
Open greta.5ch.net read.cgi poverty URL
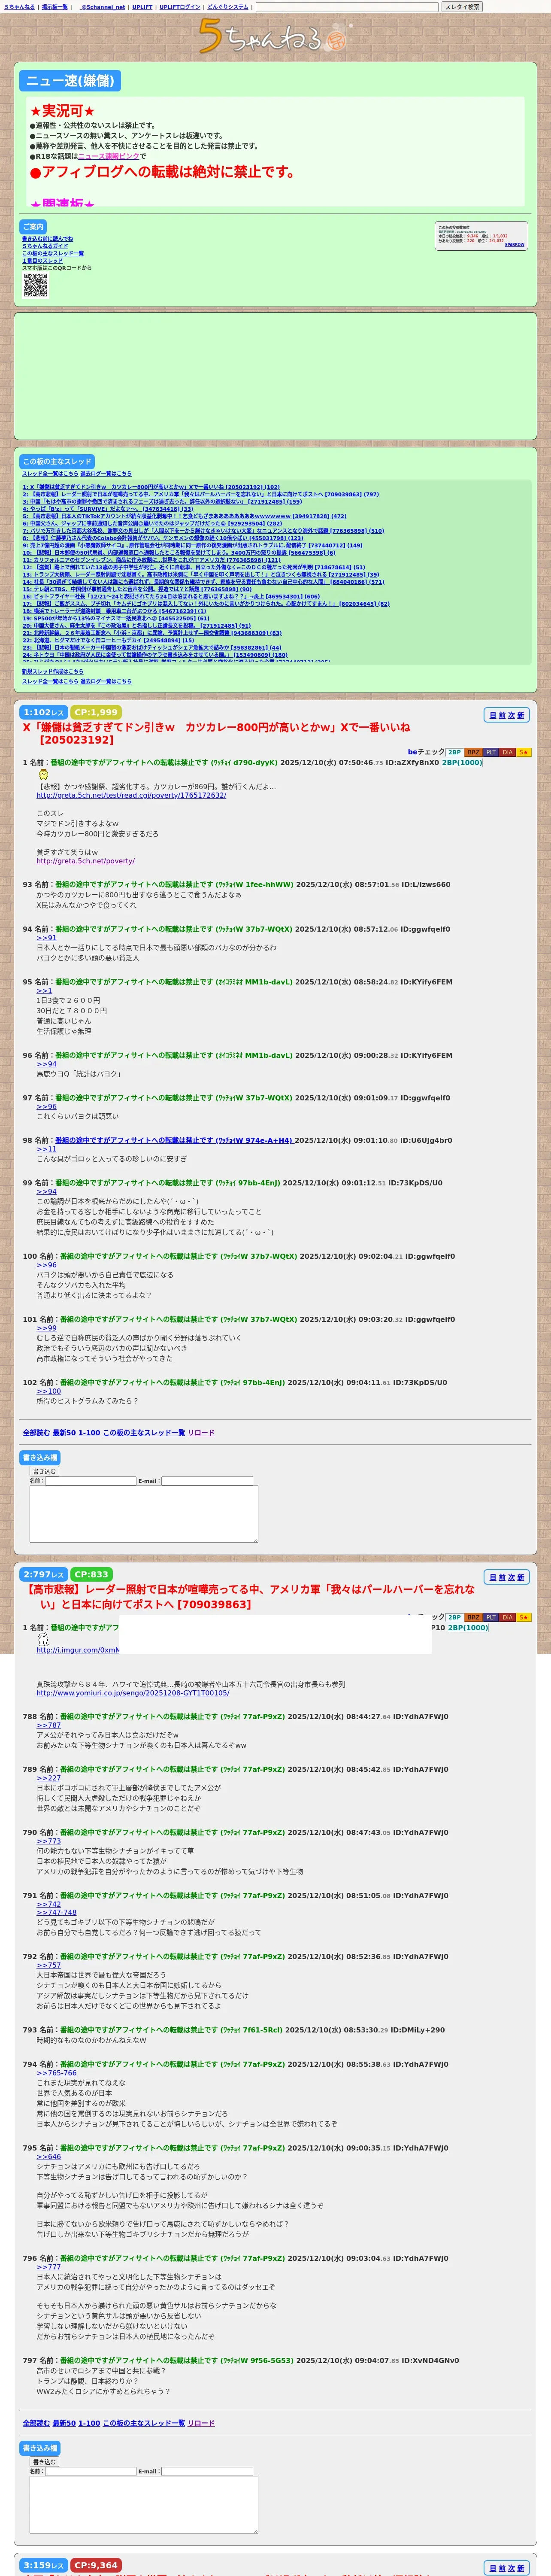131,795
